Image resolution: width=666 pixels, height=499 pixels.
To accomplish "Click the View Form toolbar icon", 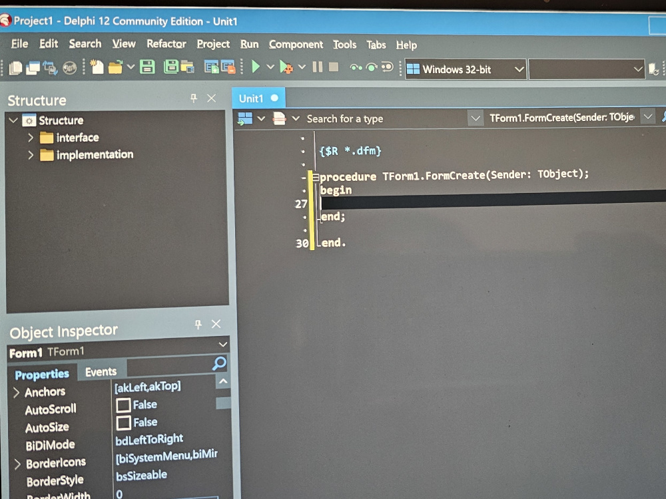I will [33, 68].
